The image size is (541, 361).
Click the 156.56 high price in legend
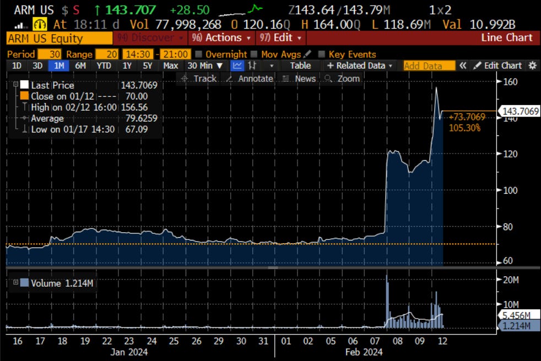point(134,107)
